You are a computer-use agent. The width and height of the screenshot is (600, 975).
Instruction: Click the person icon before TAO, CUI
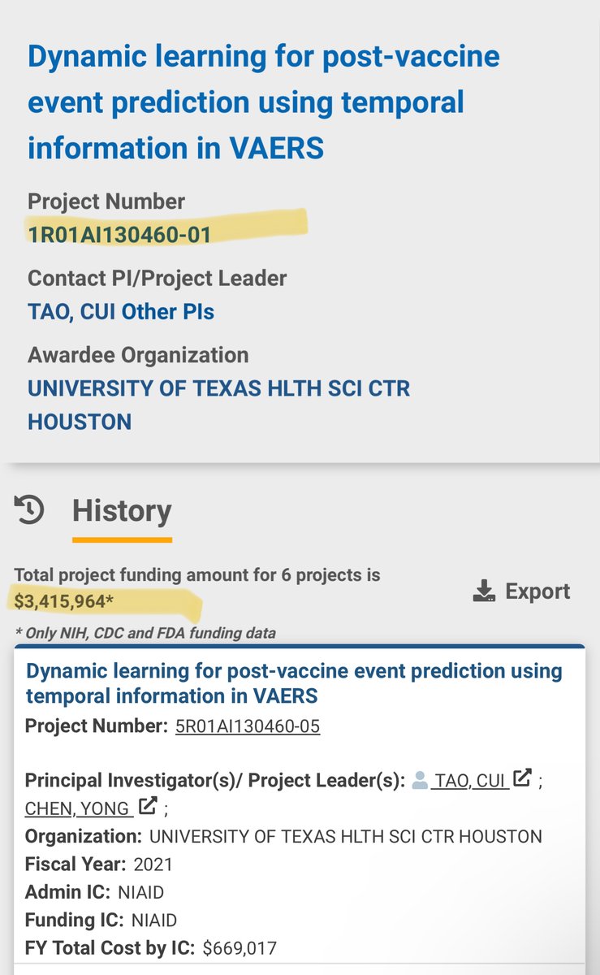pyautogui.click(x=420, y=781)
